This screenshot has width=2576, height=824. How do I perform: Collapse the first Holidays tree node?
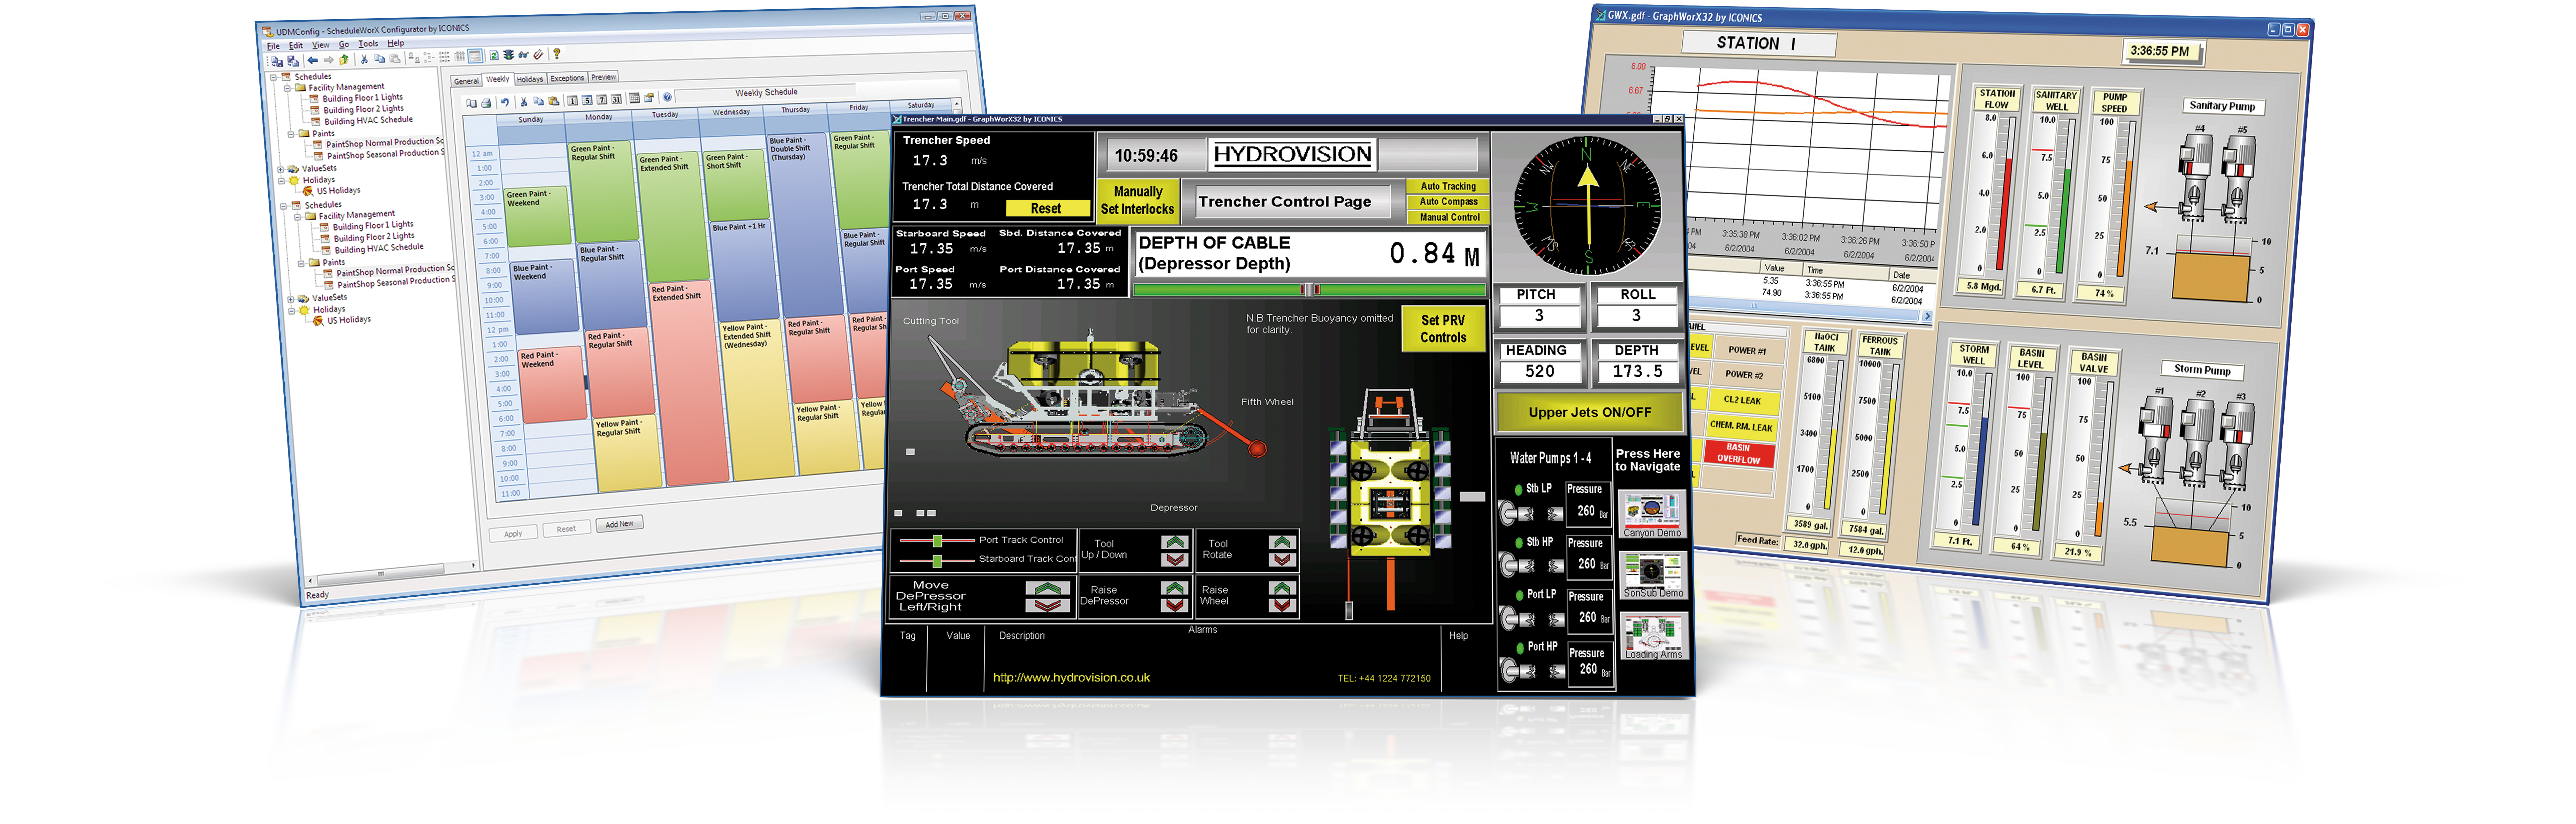(282, 181)
